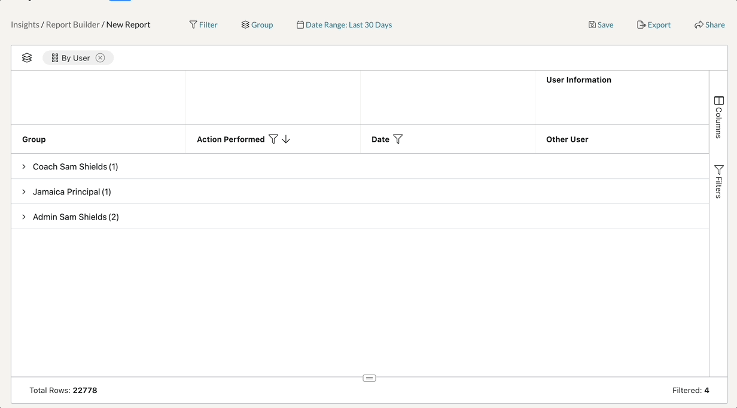Click the filter icon on Date column
The height and width of the screenshot is (408, 737).
398,139
